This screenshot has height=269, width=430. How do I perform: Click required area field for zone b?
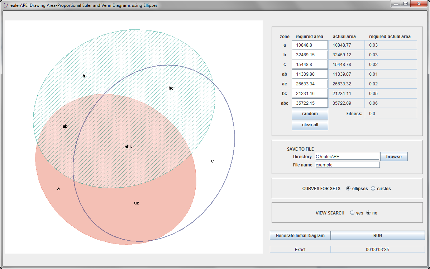[x=310, y=55]
